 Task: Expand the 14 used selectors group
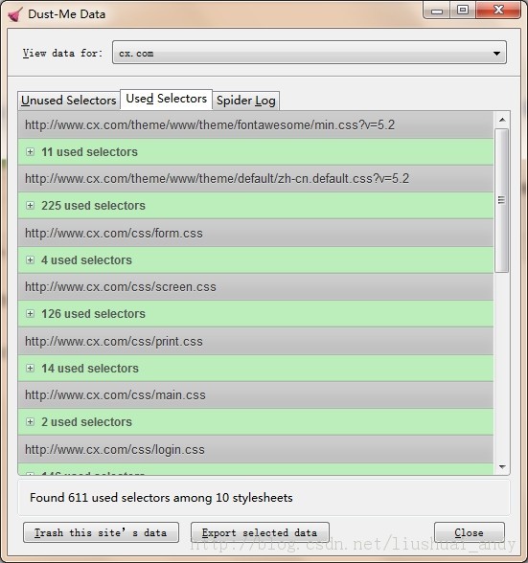pos(31,368)
